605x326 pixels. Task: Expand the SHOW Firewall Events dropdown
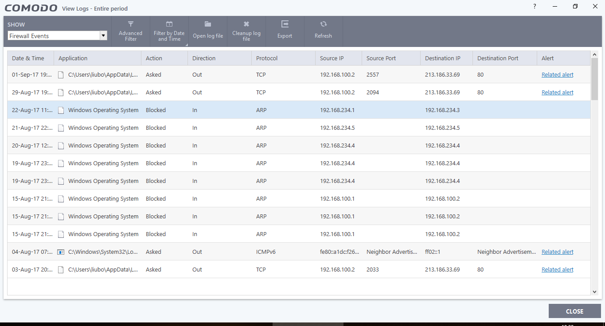(x=103, y=36)
